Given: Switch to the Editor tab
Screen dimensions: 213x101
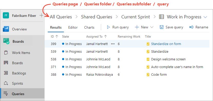Looking at the screenshot, I should click(73, 27).
